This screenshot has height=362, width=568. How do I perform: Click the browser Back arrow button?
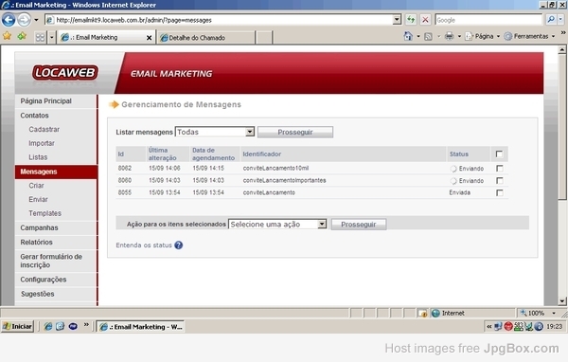click(x=9, y=20)
